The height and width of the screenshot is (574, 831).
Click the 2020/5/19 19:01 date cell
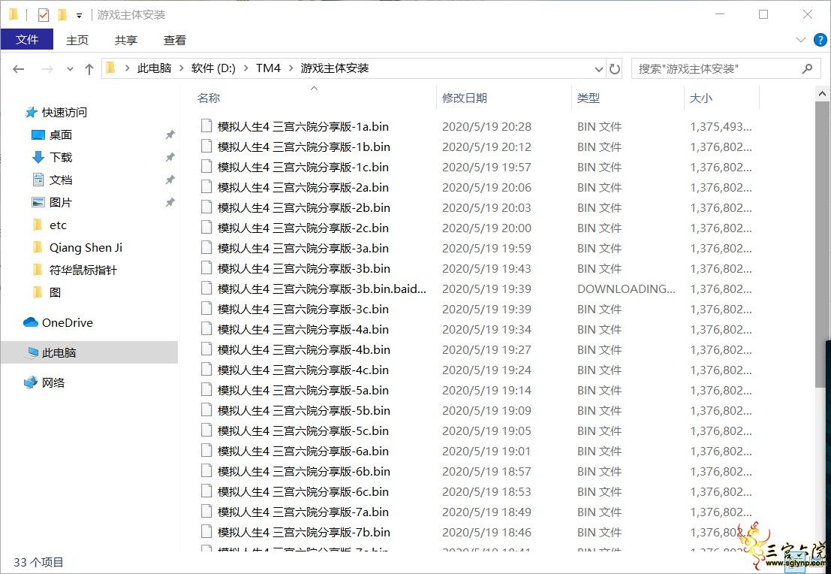tap(486, 451)
